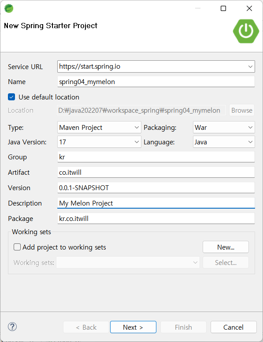Enable Add project to working sets

coord(17,247)
